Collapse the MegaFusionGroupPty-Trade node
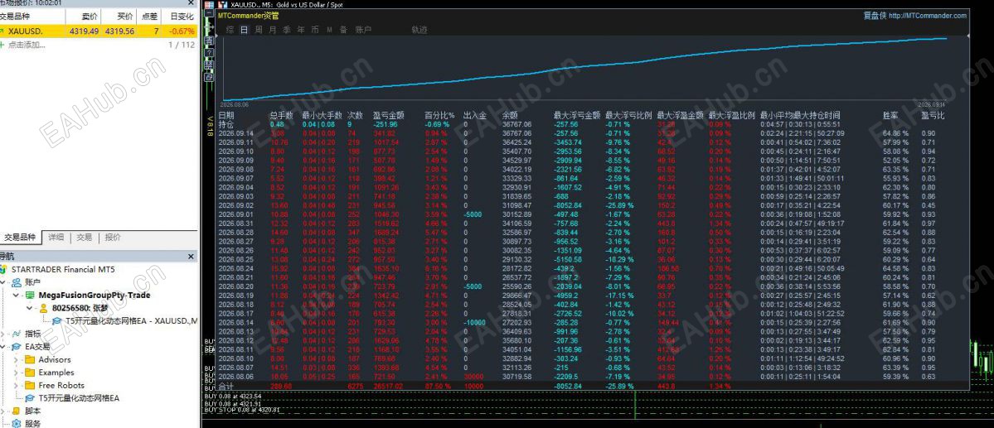 pyautogui.click(x=16, y=296)
